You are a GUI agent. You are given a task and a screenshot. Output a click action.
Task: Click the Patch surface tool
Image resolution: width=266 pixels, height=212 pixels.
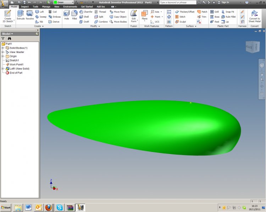202,12
